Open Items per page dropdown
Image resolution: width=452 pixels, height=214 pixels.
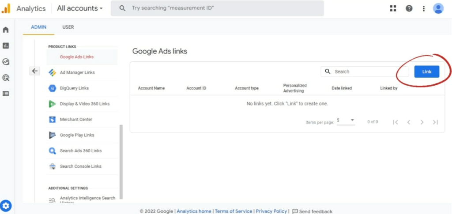(346, 120)
